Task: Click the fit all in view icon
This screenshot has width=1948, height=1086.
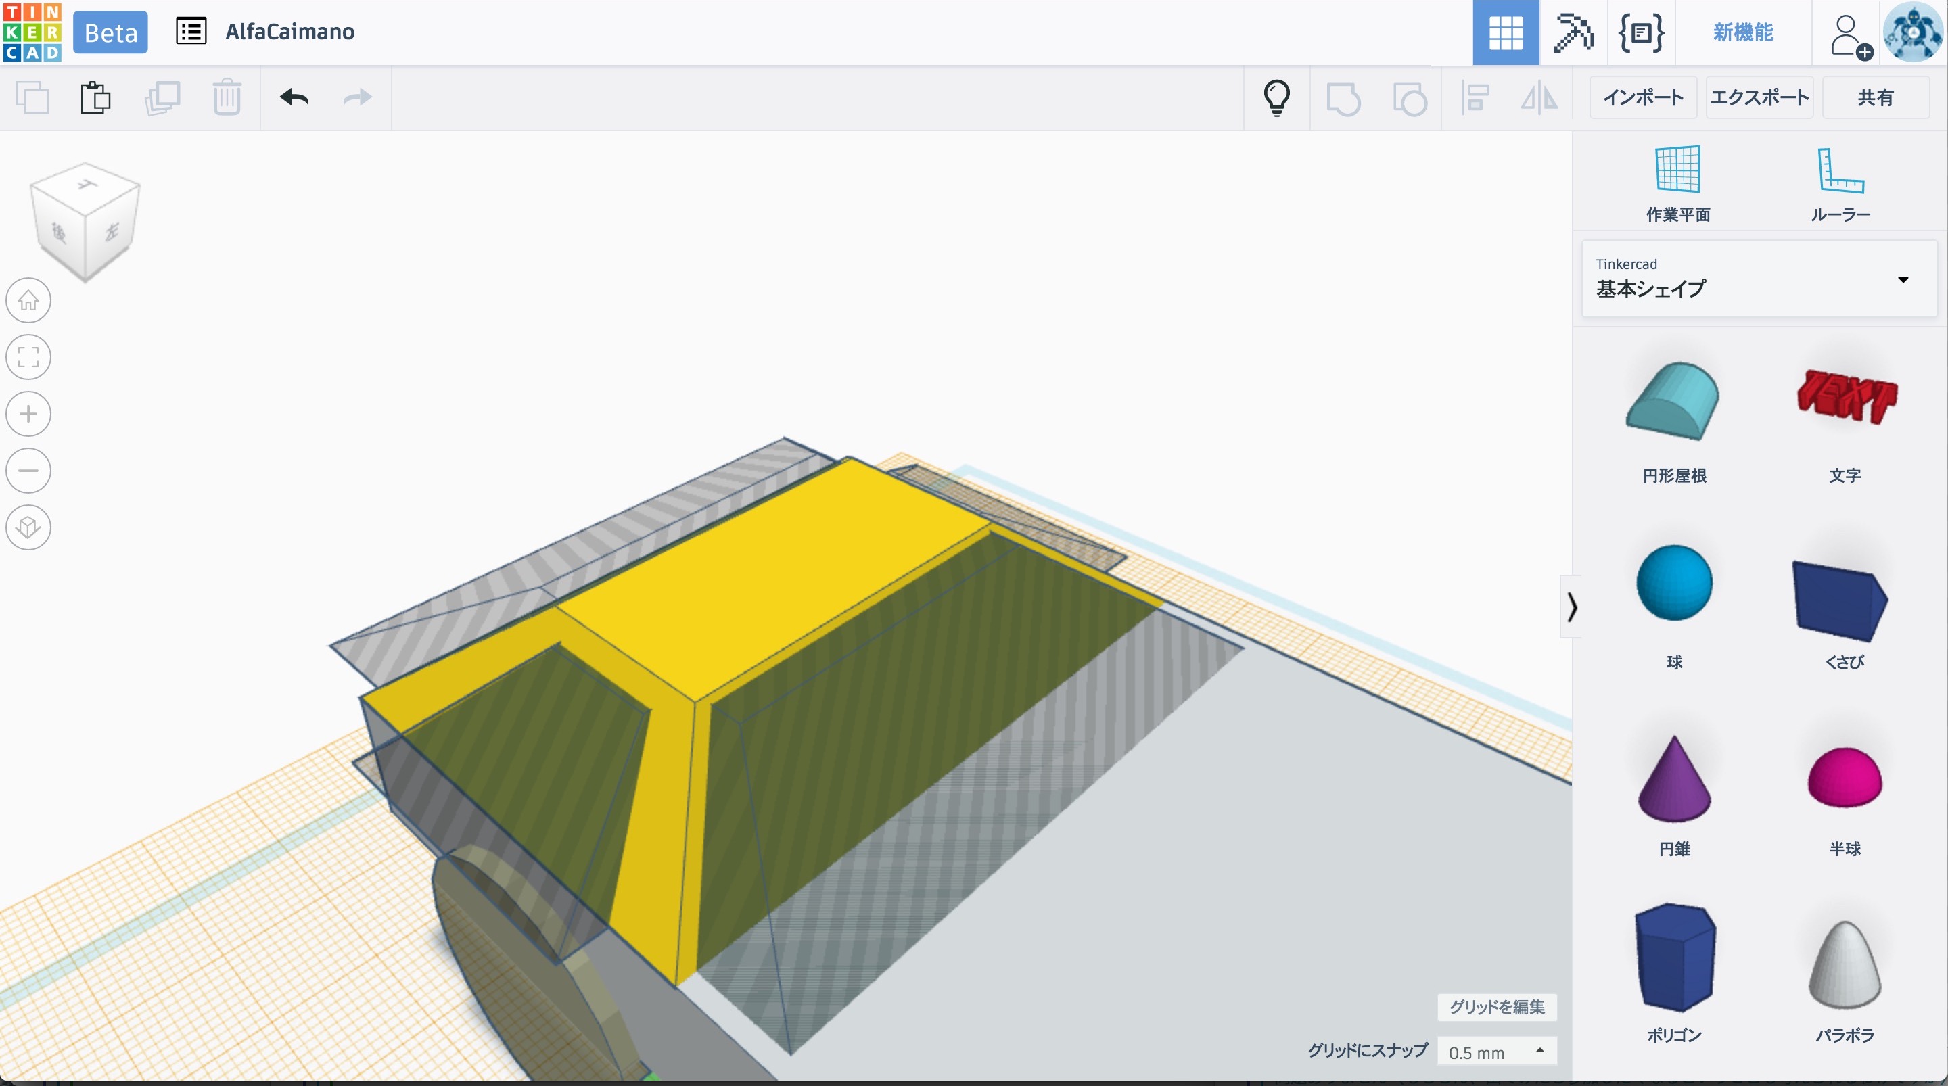Action: click(x=28, y=357)
